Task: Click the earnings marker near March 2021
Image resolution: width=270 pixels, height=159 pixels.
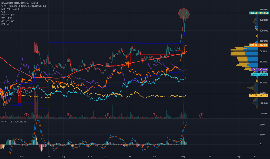Action: click(154, 116)
